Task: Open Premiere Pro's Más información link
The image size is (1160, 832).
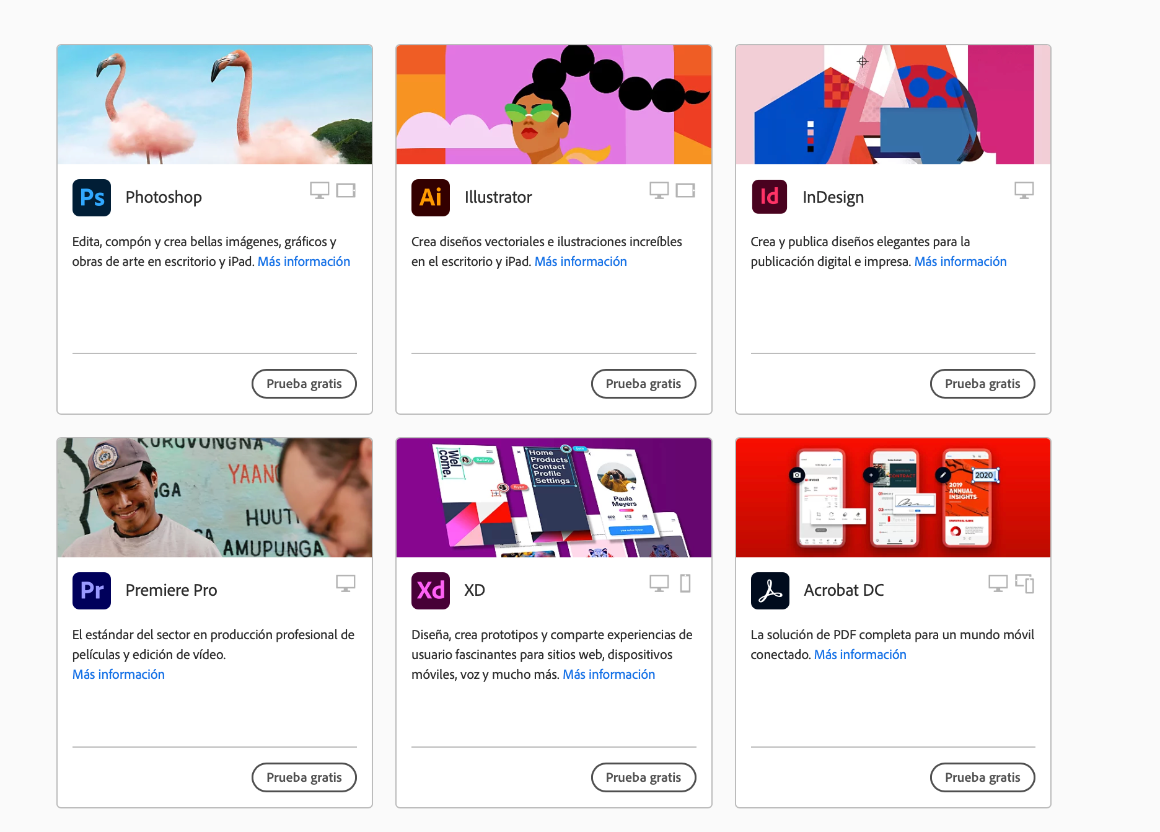Action: (x=118, y=675)
